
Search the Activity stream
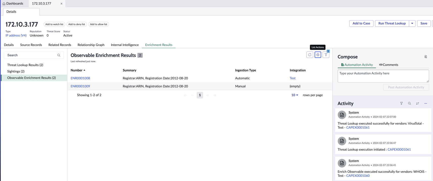click(410, 103)
